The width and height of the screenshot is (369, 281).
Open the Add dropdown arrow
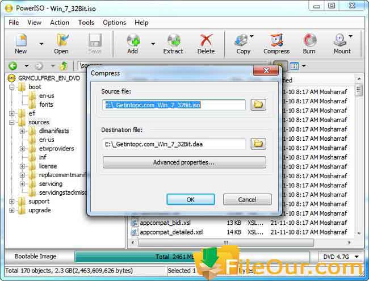point(153,44)
